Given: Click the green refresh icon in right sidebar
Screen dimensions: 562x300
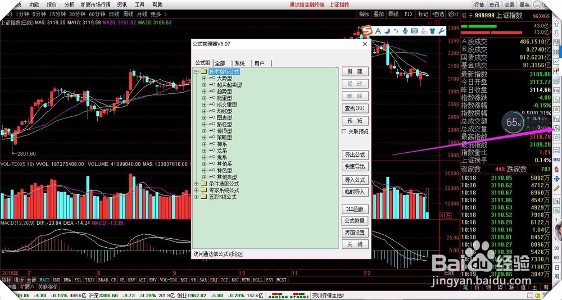Looking at the screenshot, I should [556, 211].
